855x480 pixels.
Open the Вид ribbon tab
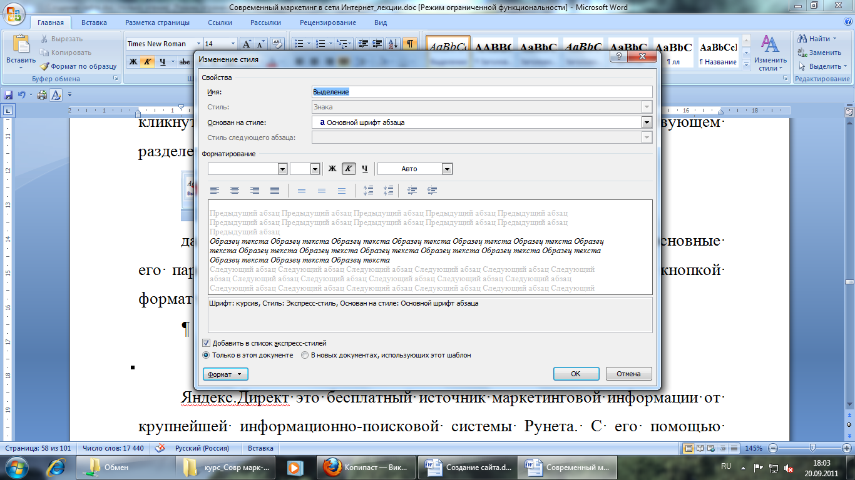(x=381, y=22)
